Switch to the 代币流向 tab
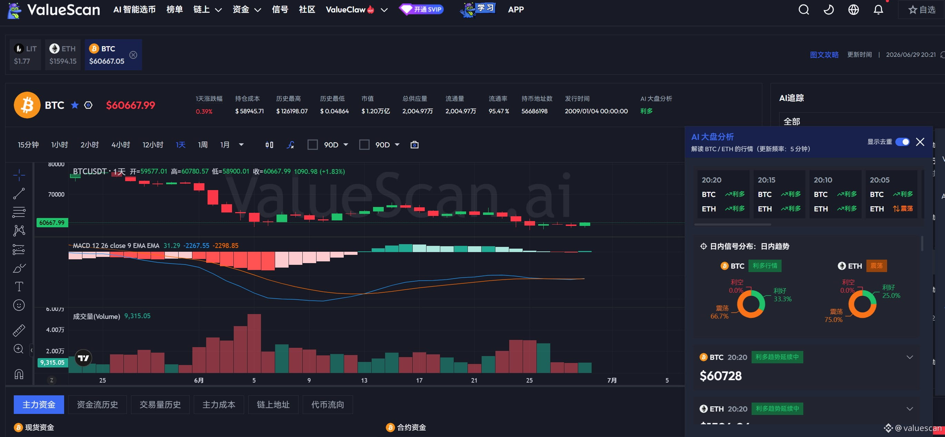945x437 pixels. pyautogui.click(x=328, y=404)
